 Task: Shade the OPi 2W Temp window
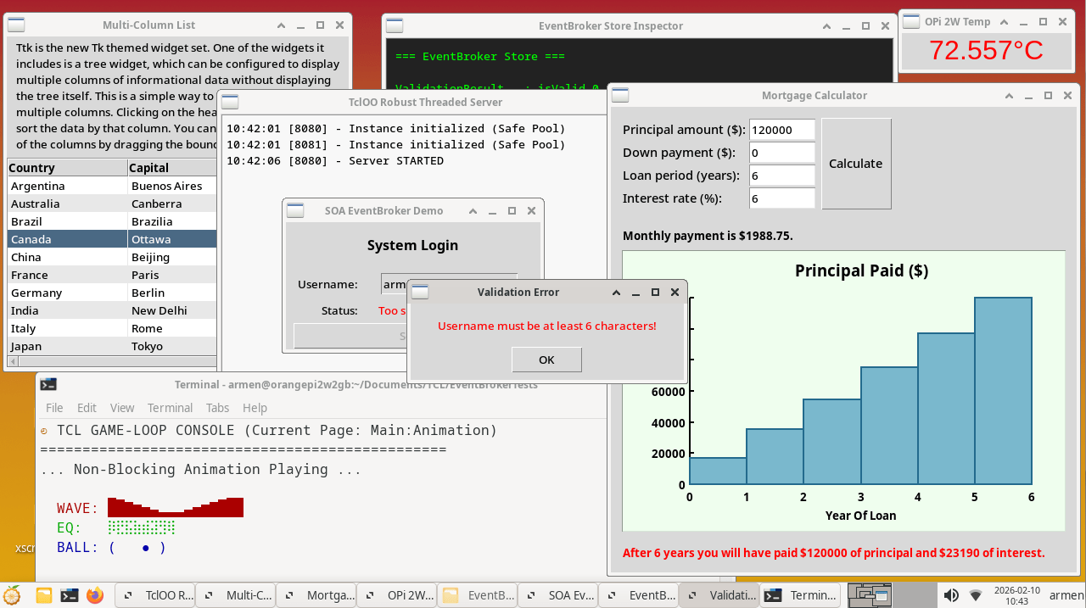pos(1005,23)
